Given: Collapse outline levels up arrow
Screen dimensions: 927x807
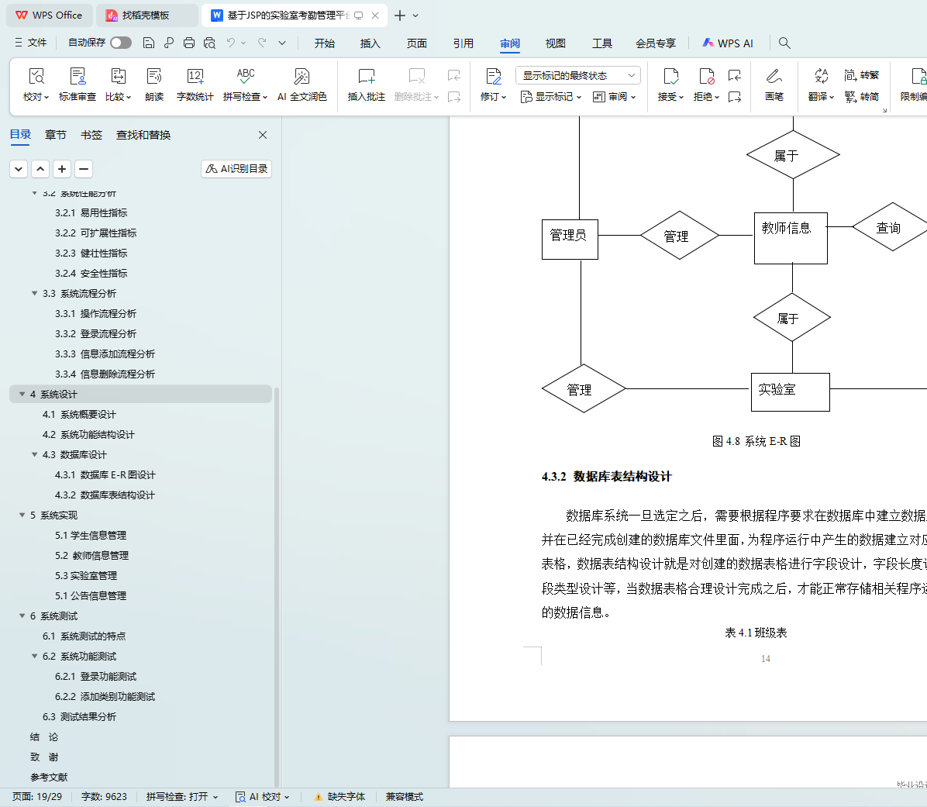Looking at the screenshot, I should 40,169.
